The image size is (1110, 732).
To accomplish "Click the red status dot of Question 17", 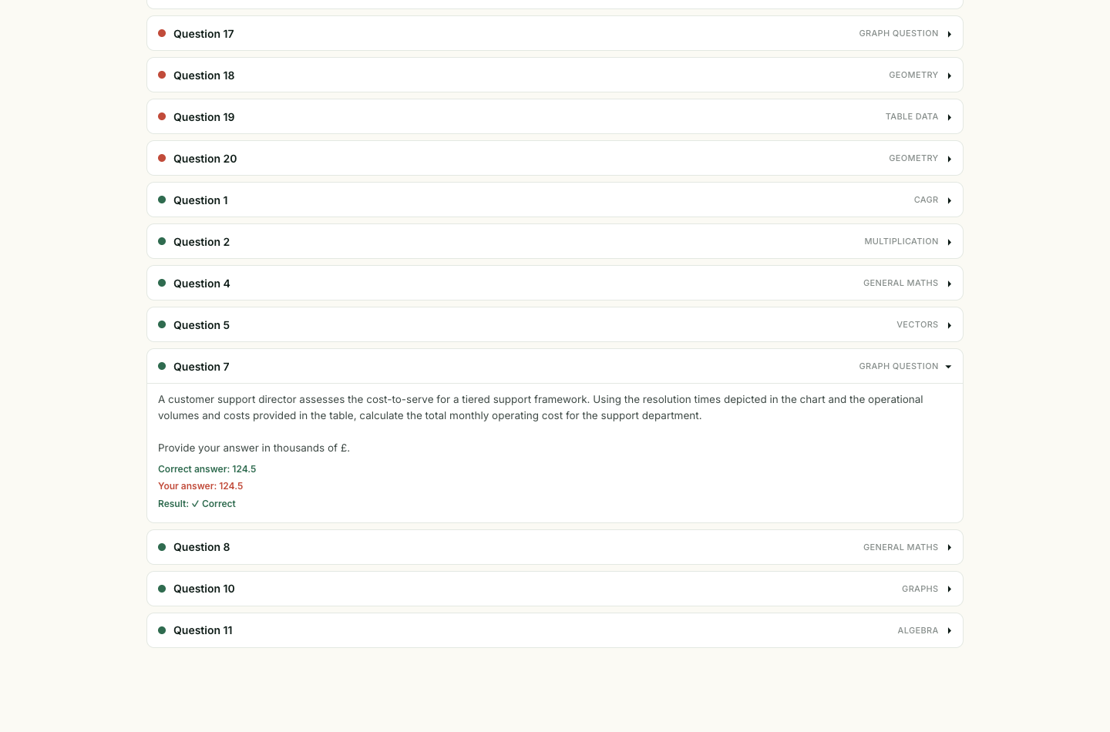I will pyautogui.click(x=162, y=33).
